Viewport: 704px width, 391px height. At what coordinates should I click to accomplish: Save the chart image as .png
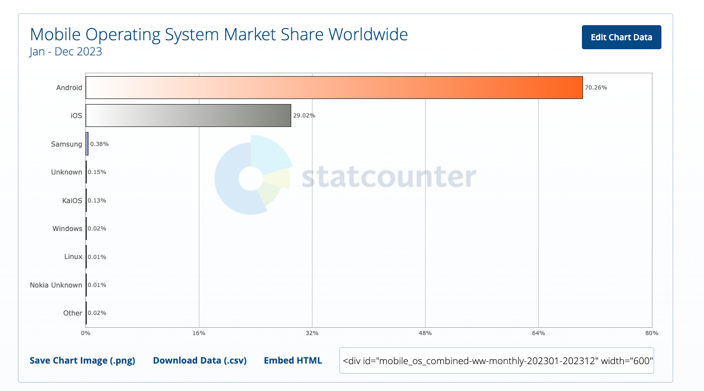tap(82, 360)
